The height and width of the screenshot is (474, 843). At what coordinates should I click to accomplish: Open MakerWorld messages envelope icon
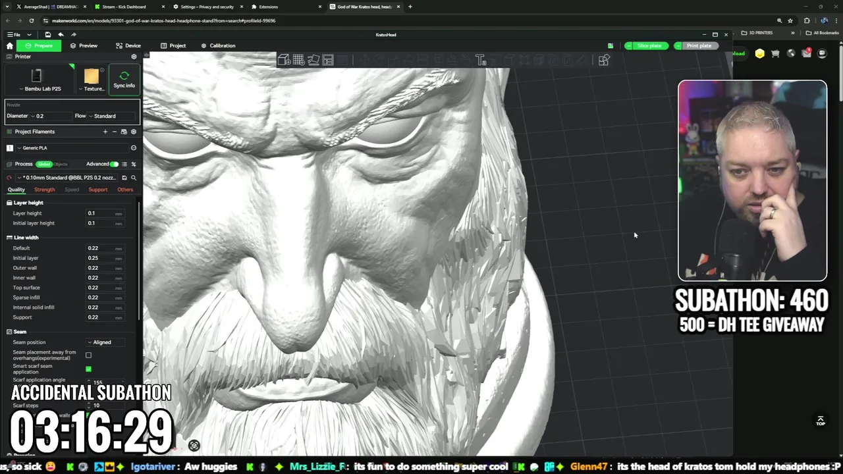coord(807,53)
